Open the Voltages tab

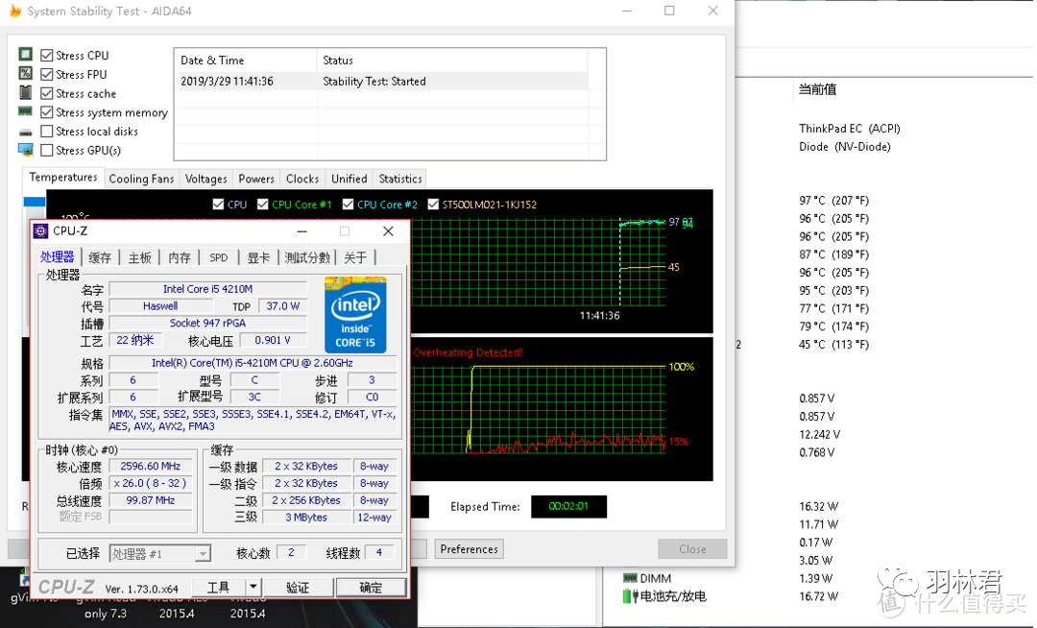pyautogui.click(x=205, y=179)
